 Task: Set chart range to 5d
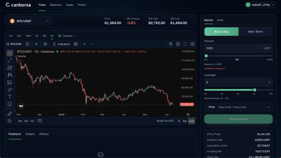click(26, 121)
